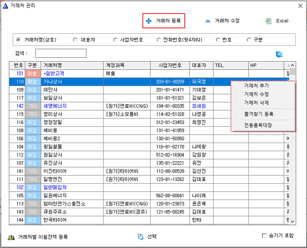The height and width of the screenshot is (248, 307).
Task: Click the 매출 tag in row 101
Action: [33, 74]
